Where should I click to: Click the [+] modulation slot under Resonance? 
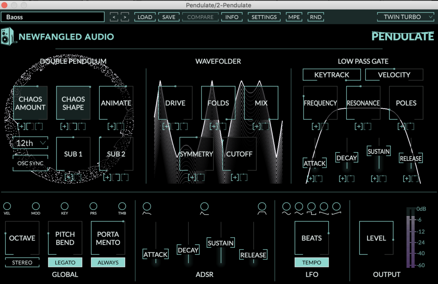359,126
